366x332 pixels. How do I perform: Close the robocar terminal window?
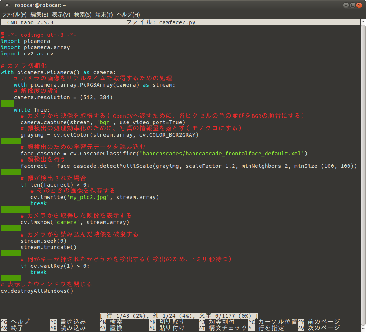359,5
